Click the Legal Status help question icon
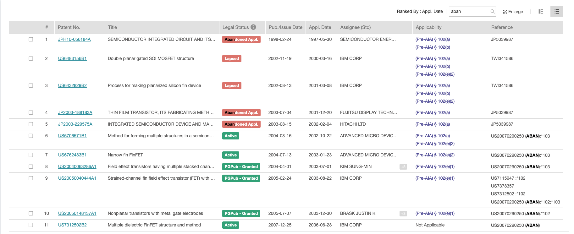Viewport: 574px width, 234px height. [x=253, y=27]
